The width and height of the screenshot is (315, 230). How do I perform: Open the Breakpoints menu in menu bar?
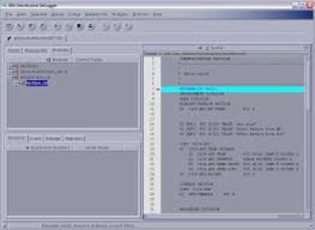pos(96,14)
